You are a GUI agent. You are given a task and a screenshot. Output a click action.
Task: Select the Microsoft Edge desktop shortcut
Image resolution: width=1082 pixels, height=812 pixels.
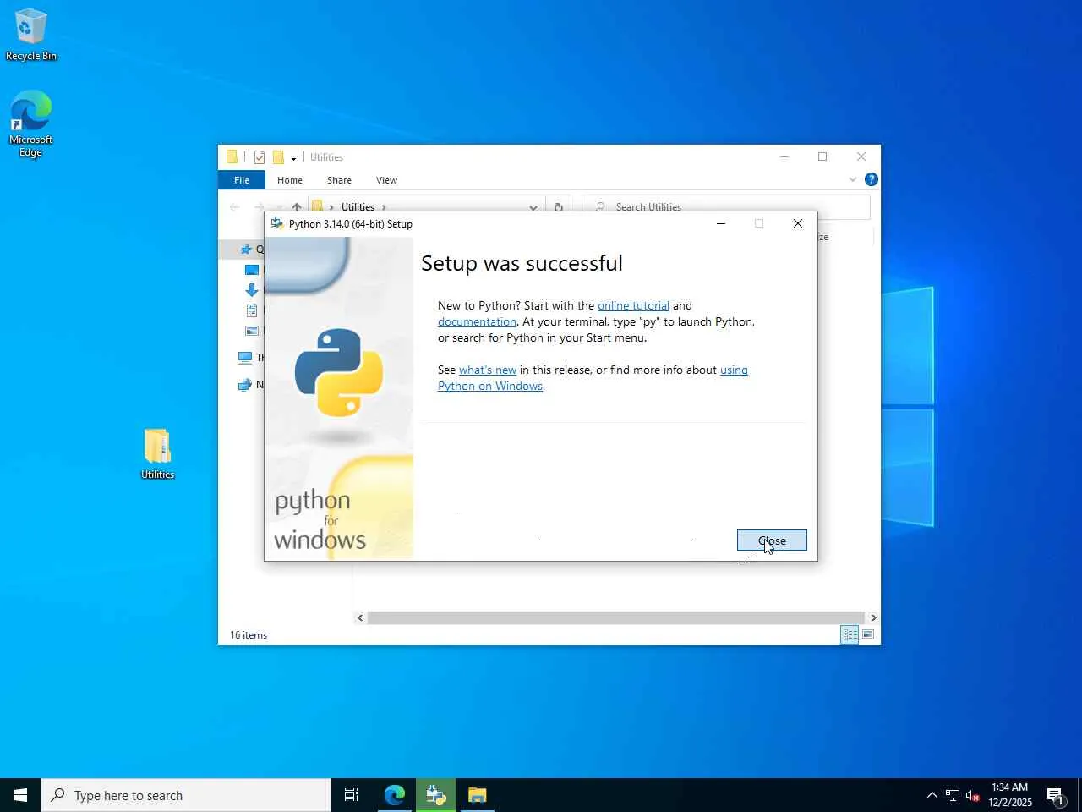(30, 123)
